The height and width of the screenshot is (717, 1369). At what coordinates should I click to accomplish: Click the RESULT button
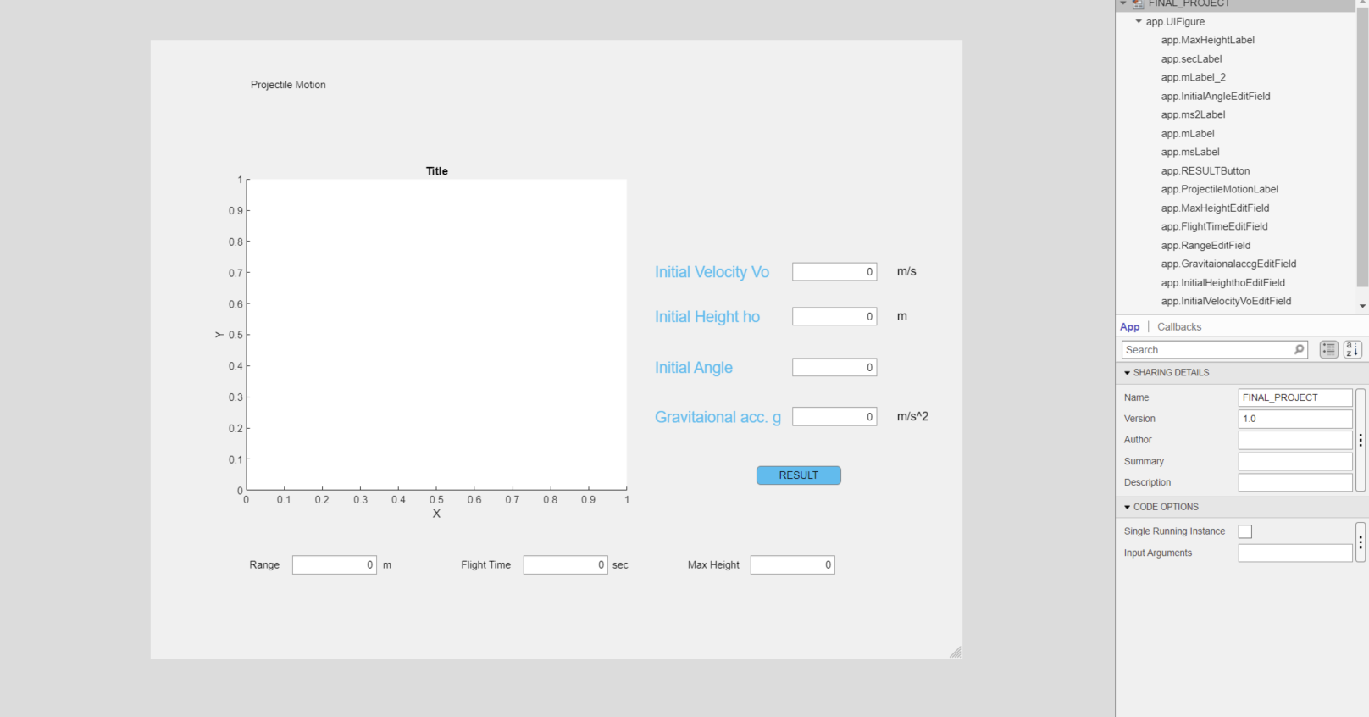coord(799,475)
